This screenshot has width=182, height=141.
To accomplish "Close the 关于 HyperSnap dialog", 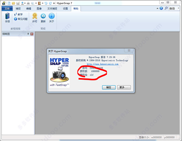I will (x=129, y=50).
